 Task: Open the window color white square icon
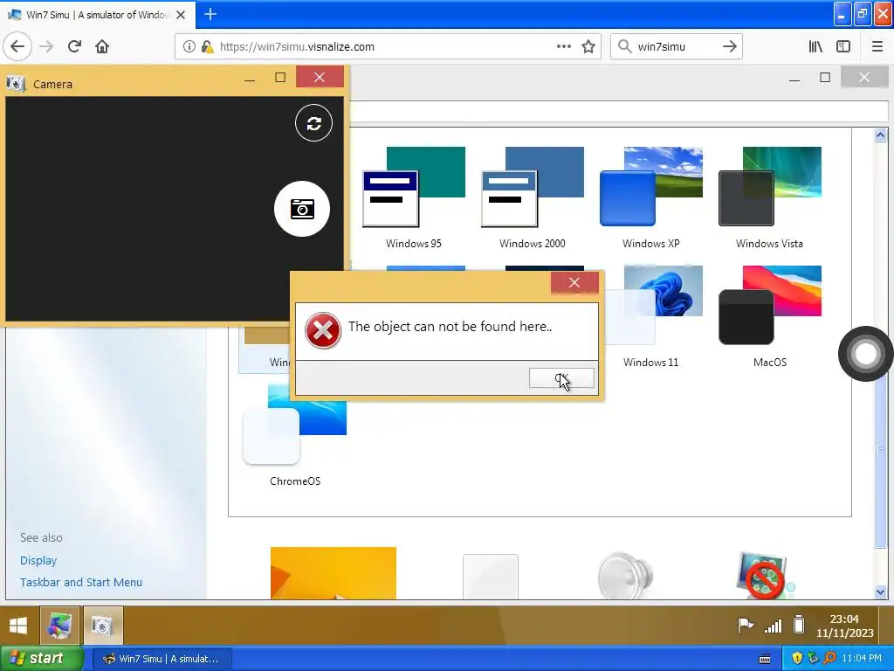pyautogui.click(x=491, y=577)
